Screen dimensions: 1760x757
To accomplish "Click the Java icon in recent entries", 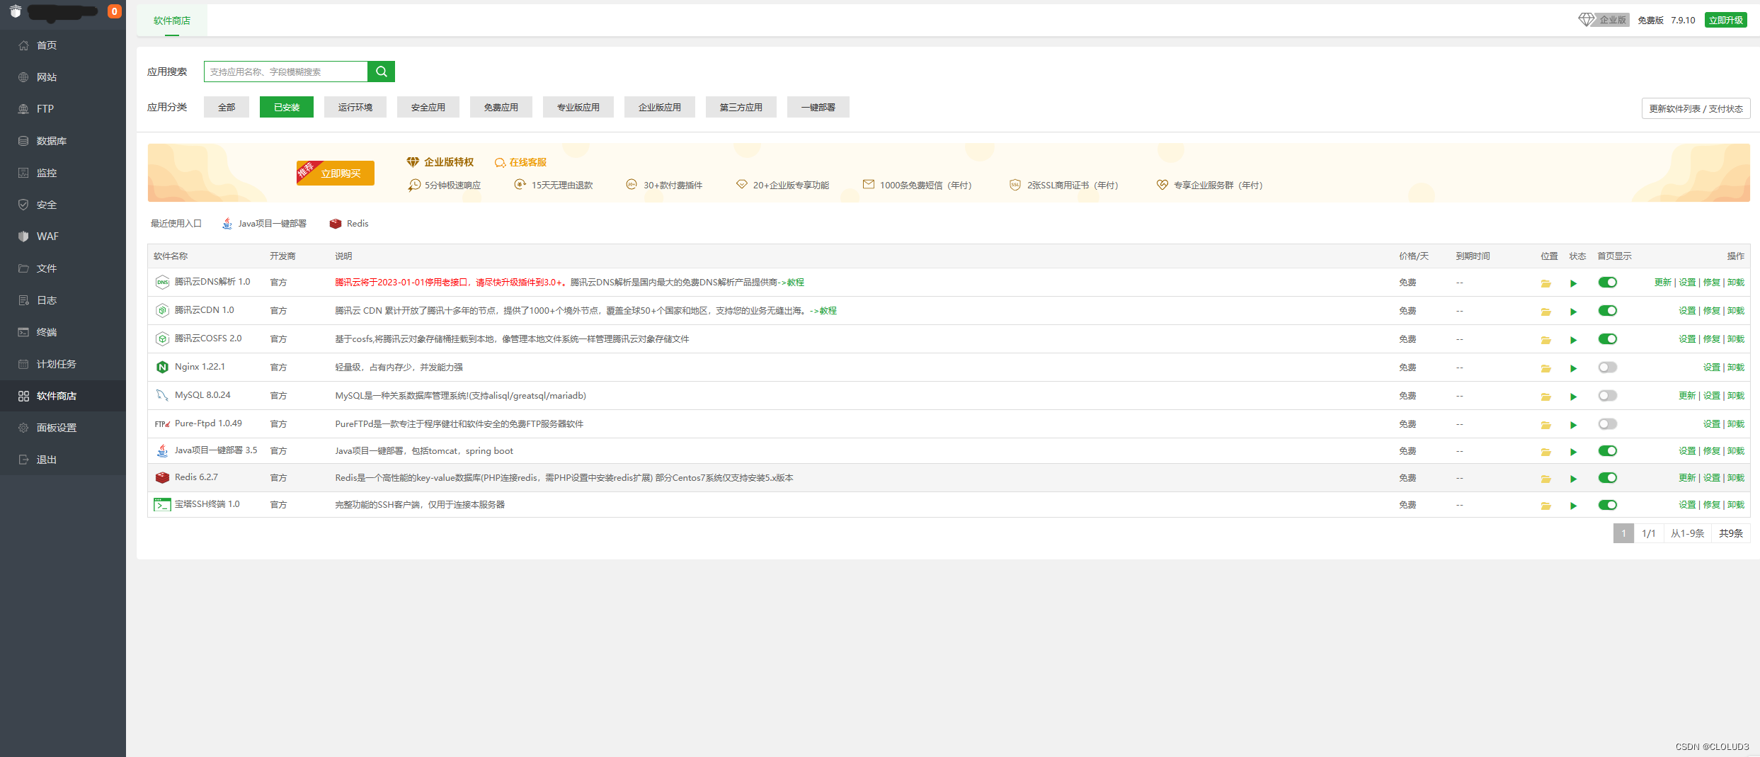I will point(227,223).
